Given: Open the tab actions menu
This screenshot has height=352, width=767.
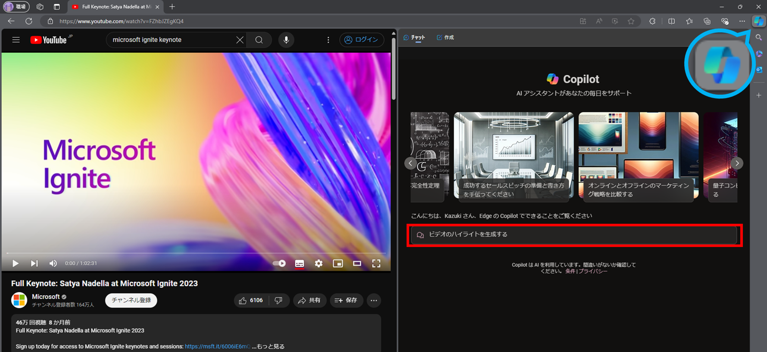Looking at the screenshot, I should click(x=56, y=7).
